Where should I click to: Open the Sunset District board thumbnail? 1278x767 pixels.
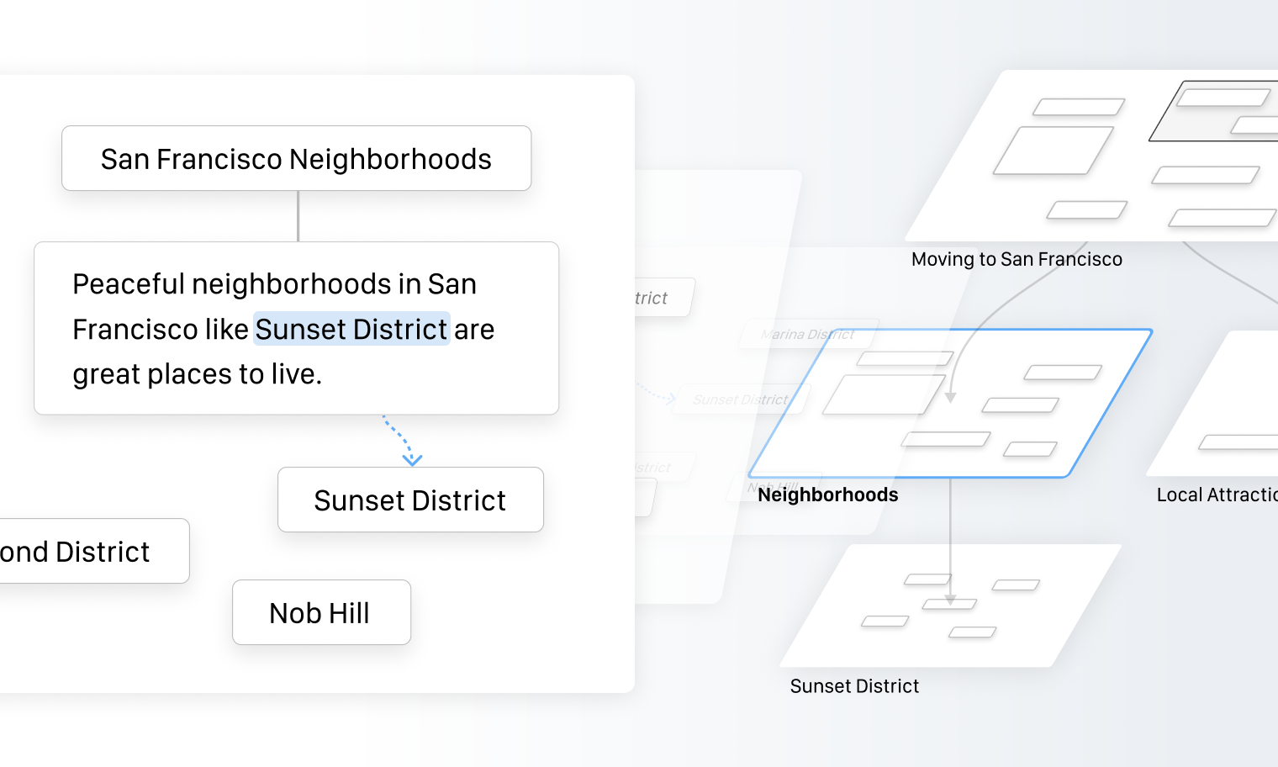(950, 606)
